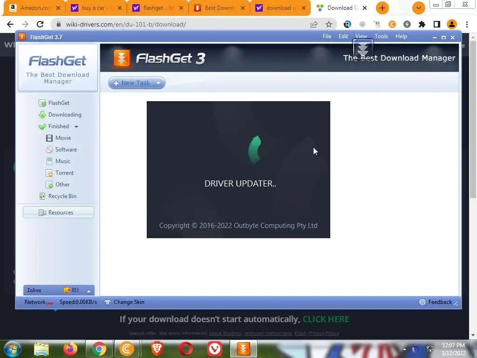Click the Inbox mail envelope icon

pyautogui.click(x=67, y=290)
